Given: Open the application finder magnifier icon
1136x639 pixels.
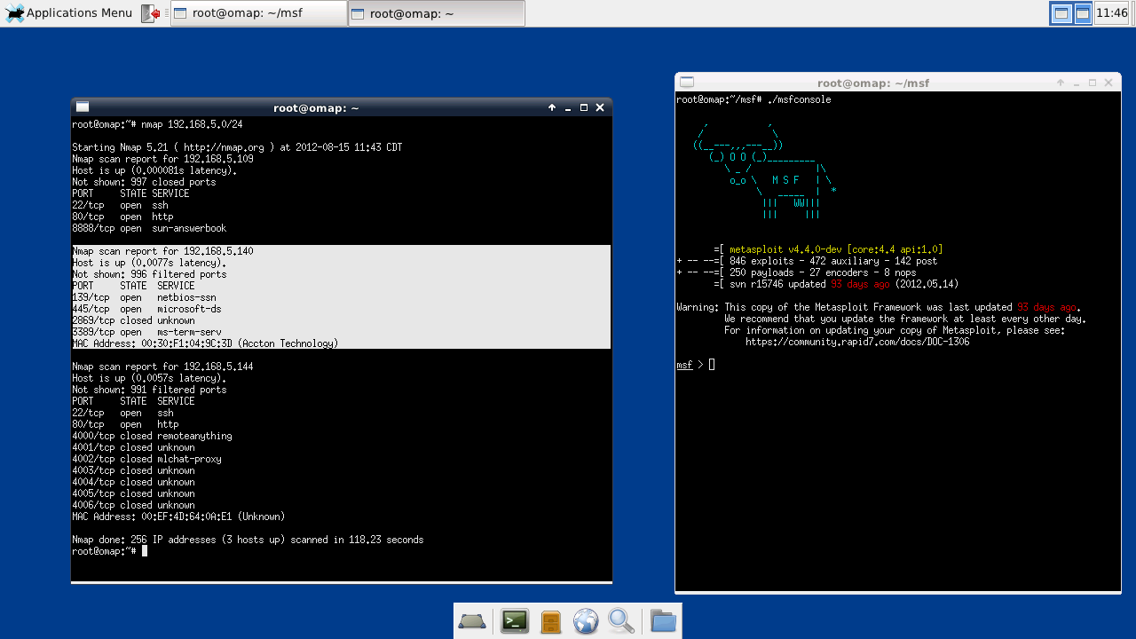Looking at the screenshot, I should coord(621,620).
